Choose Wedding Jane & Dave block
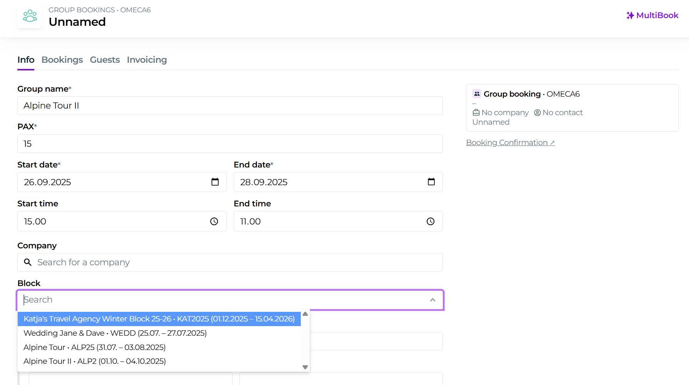The width and height of the screenshot is (689, 385). (115, 333)
